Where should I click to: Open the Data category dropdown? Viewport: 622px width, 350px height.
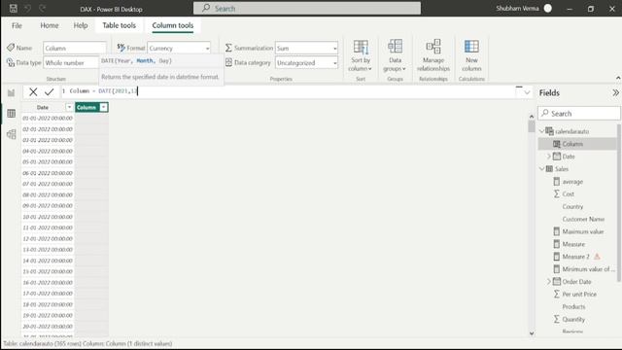pos(334,63)
